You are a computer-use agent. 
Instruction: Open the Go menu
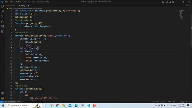[x=29, y=2]
